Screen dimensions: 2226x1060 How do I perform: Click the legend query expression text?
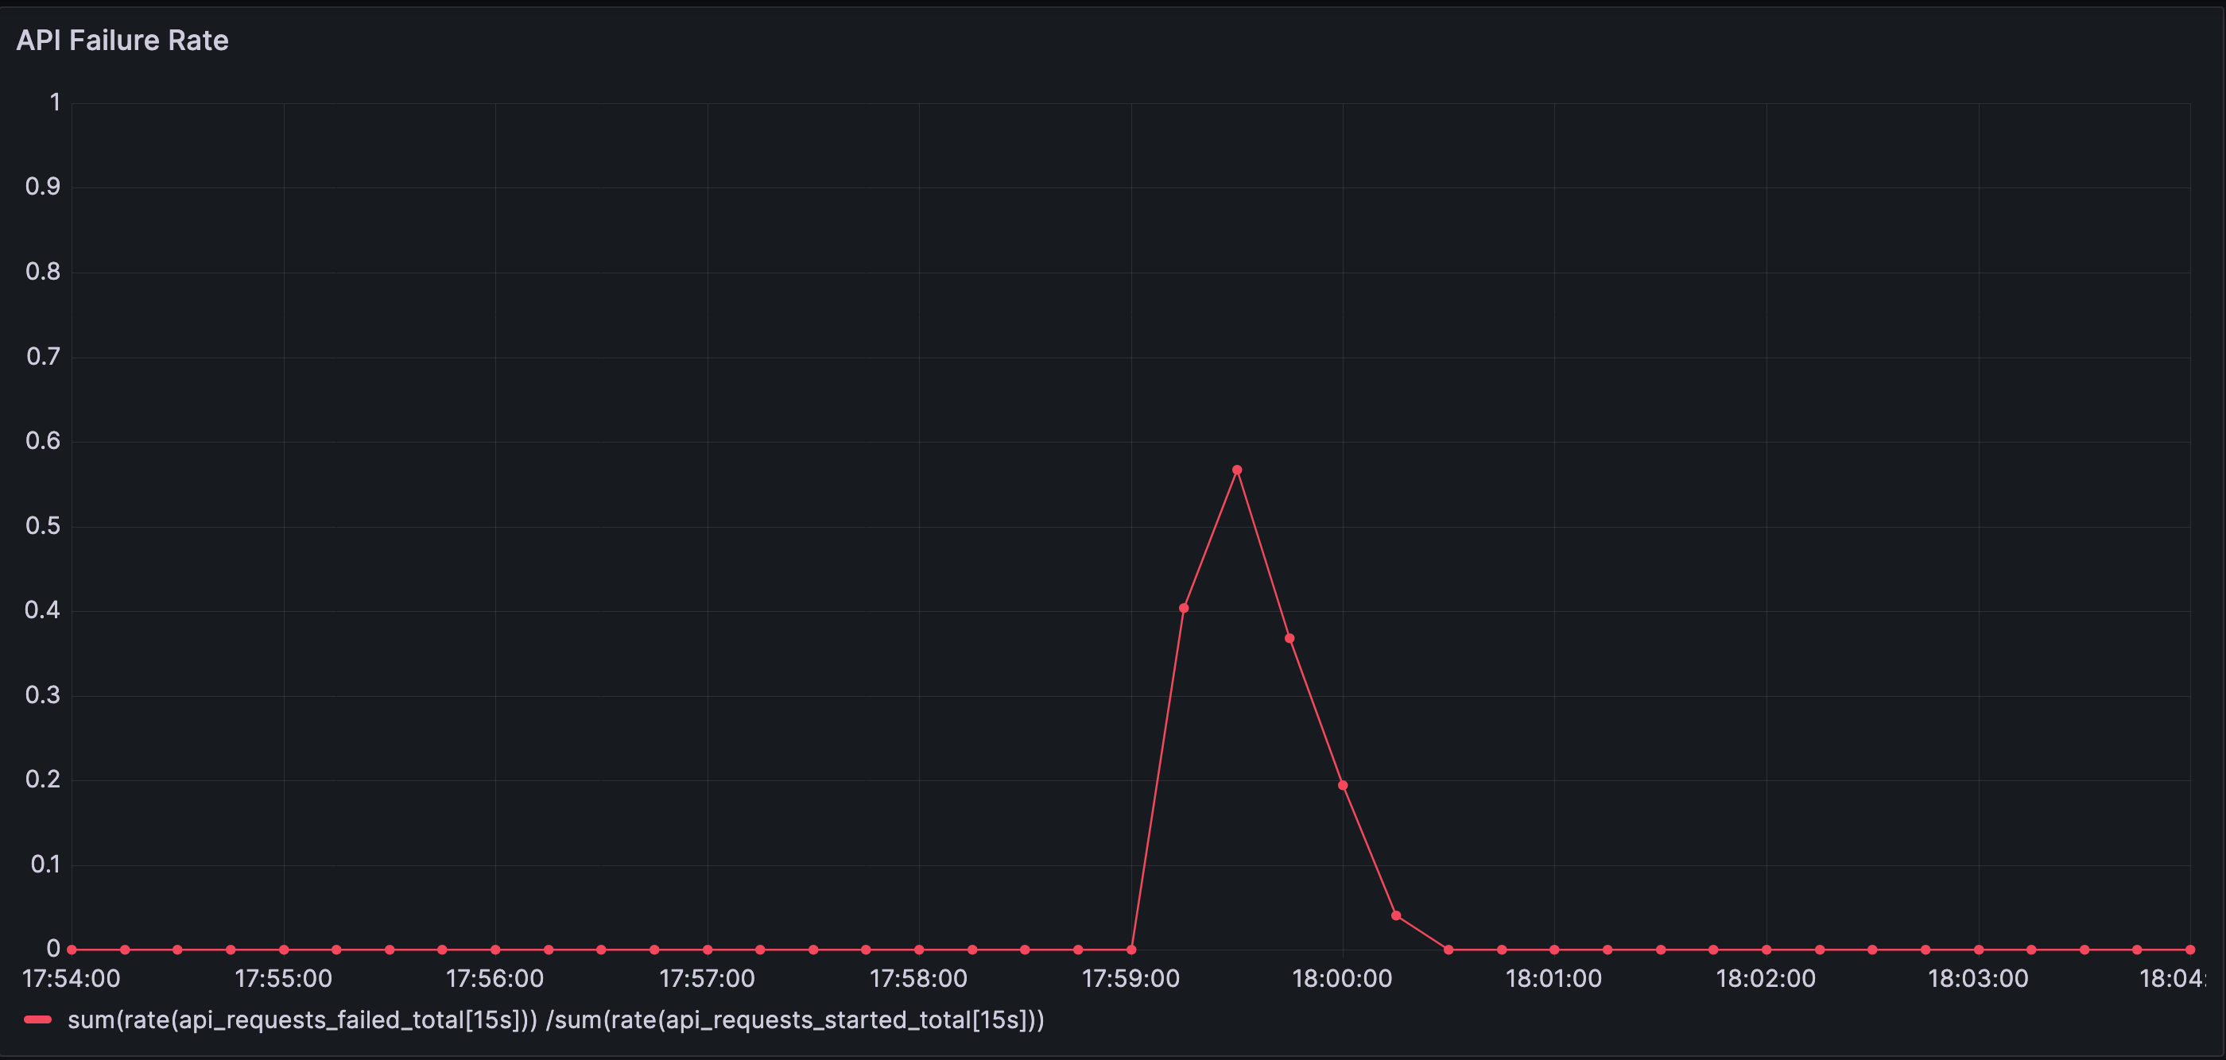556,1019
